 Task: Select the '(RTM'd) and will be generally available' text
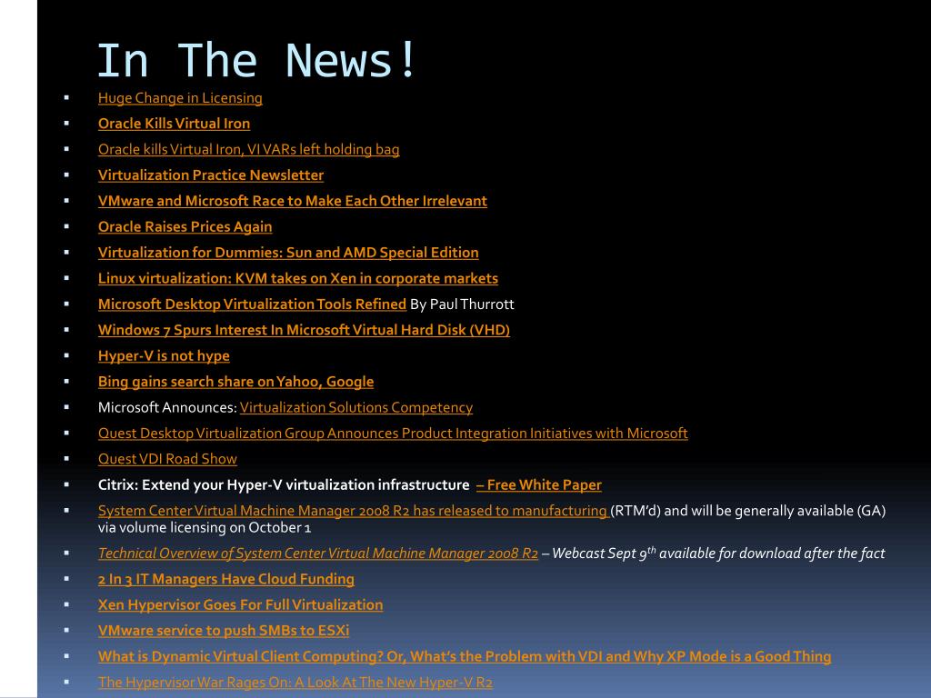[748, 511]
